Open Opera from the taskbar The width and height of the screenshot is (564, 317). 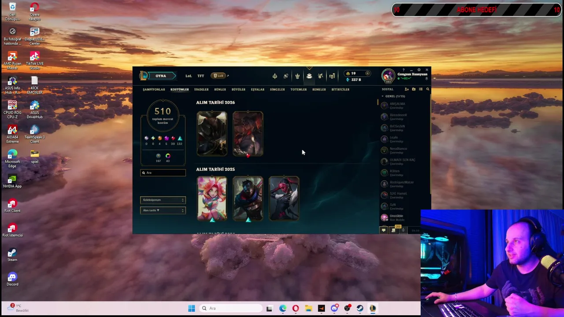(x=295, y=308)
